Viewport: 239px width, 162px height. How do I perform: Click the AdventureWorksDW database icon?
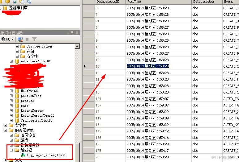click(17, 61)
